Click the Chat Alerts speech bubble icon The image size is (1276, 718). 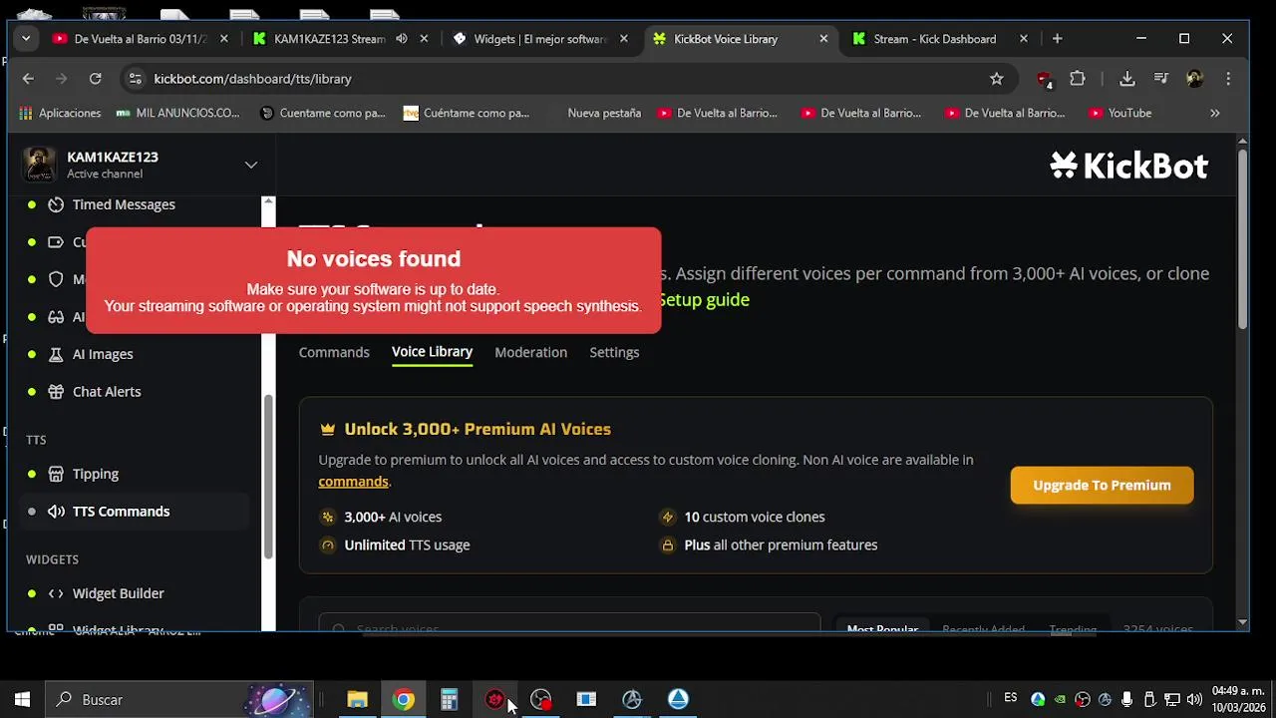[56, 392]
